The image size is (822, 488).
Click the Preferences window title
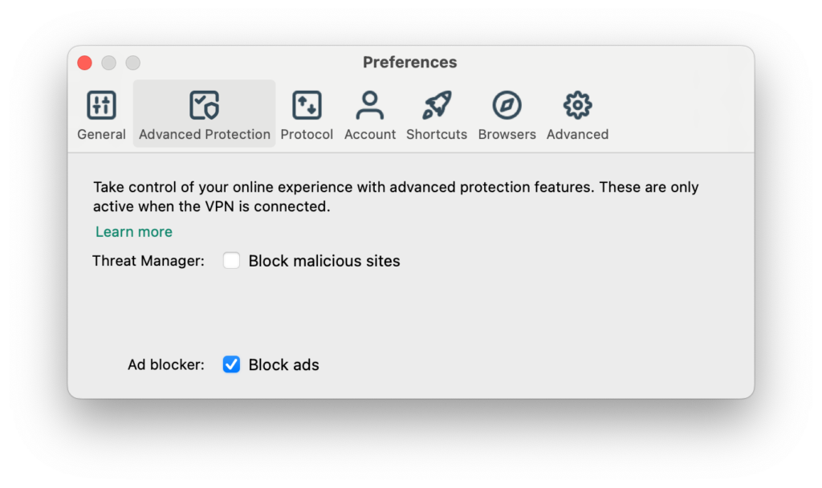(409, 63)
